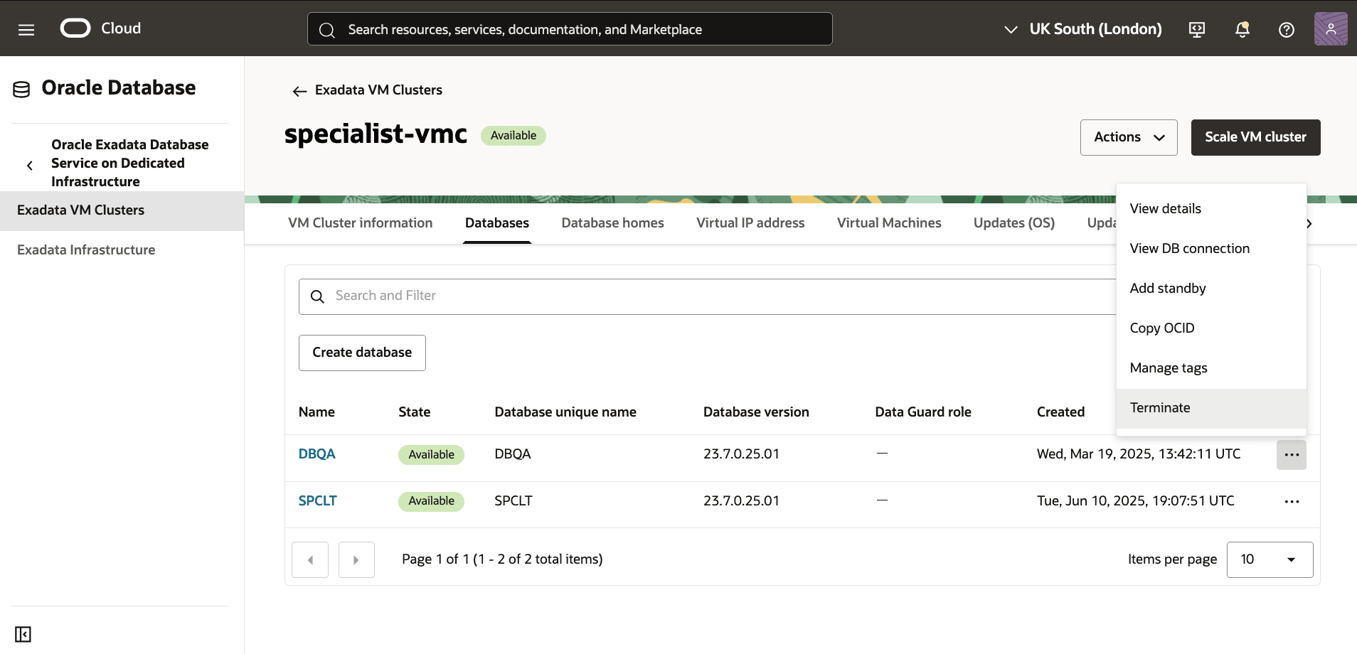Click the search magnifier icon in top bar
This screenshot has width=1357, height=654.
(x=327, y=30)
